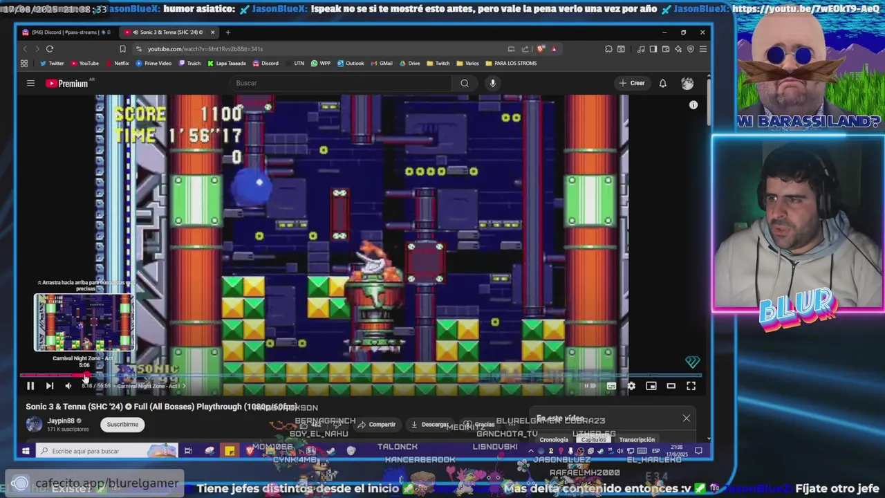Bookmark this page in the address bar
This screenshot has width=885, height=498.
coord(122,49)
